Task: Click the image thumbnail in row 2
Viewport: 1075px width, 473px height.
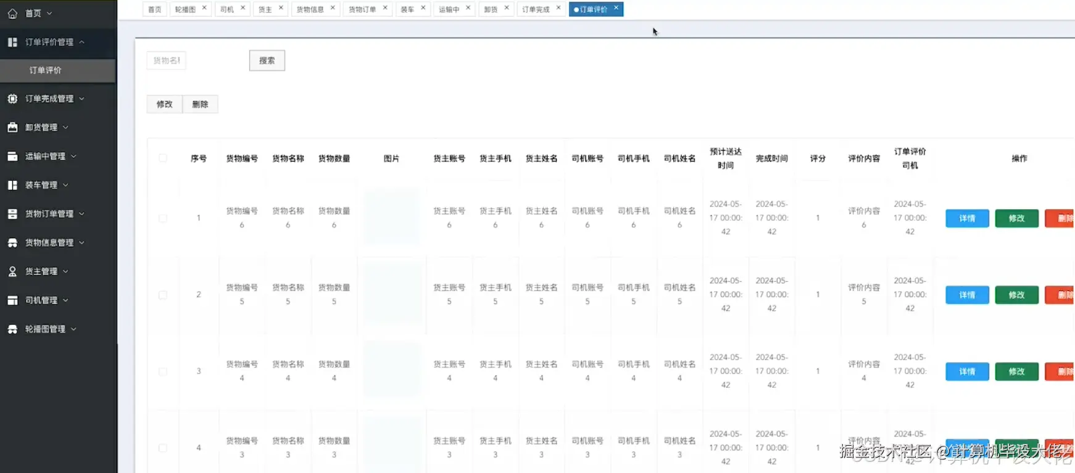Action: 392,294
